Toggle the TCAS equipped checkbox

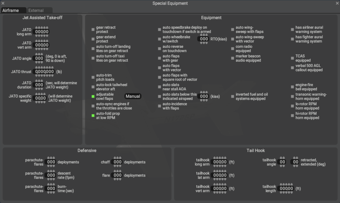[292, 58]
